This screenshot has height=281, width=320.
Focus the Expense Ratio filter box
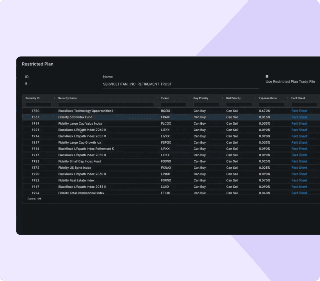(272, 105)
